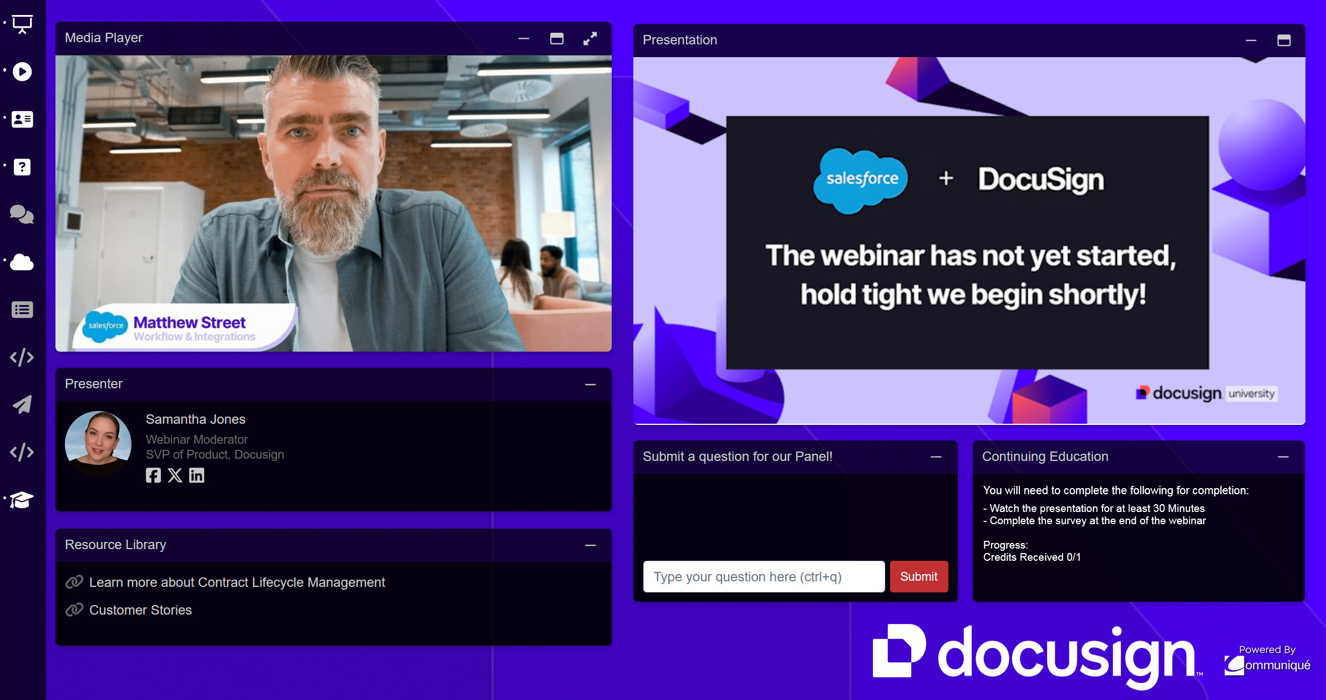Click Samantha Jones's presenter photo

(98, 444)
